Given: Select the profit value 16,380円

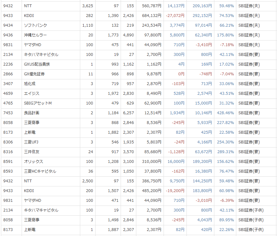Looking at the screenshot, I should pos(203,171).
